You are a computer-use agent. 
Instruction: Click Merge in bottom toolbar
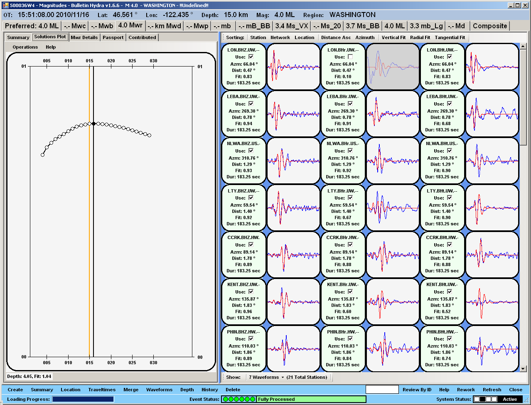point(131,390)
